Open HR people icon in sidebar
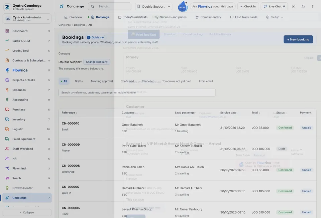The height and width of the screenshot is (218, 321). (7, 159)
